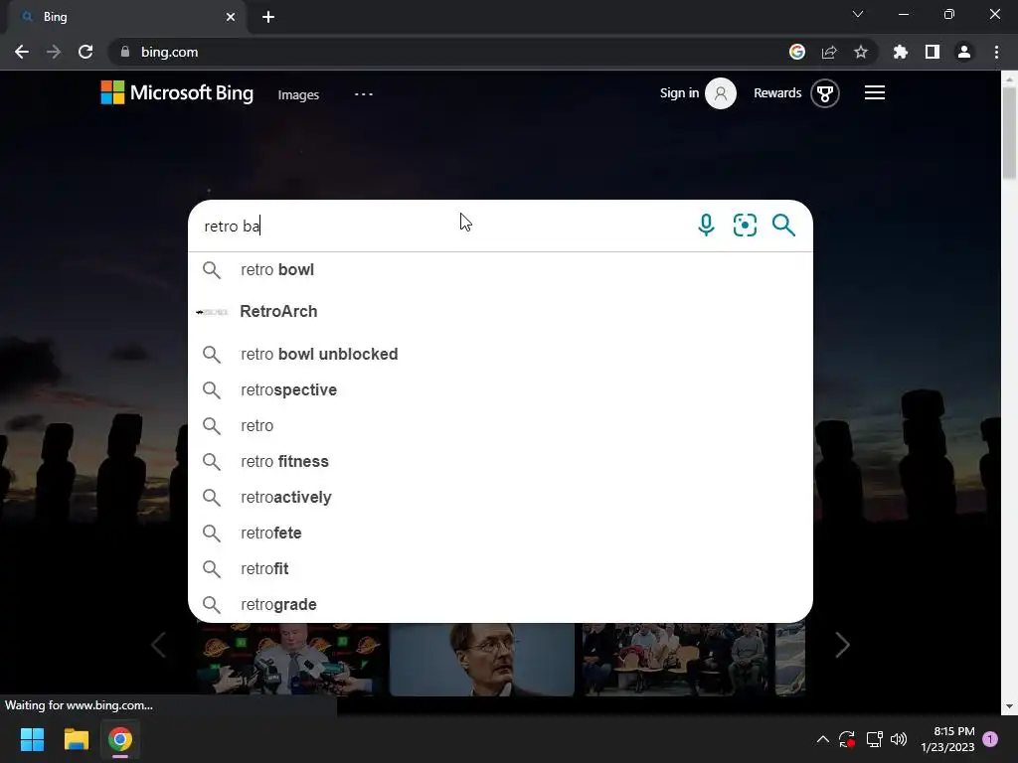Open clock showing 8:15 PM
1018x763 pixels.
point(947,739)
